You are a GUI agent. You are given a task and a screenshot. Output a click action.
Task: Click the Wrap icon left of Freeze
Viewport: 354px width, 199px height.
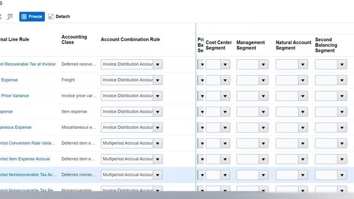click(10, 17)
